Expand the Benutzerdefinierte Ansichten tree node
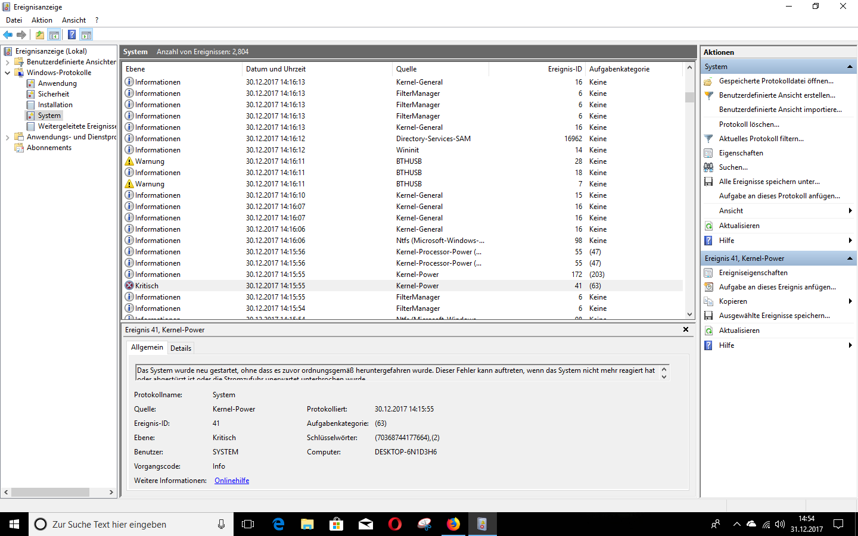Screen dimensions: 858x536 click(x=7, y=62)
